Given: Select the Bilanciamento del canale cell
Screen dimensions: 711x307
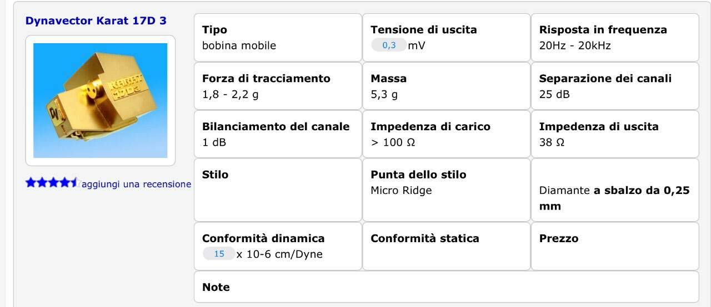Looking at the screenshot, I should (278, 134).
